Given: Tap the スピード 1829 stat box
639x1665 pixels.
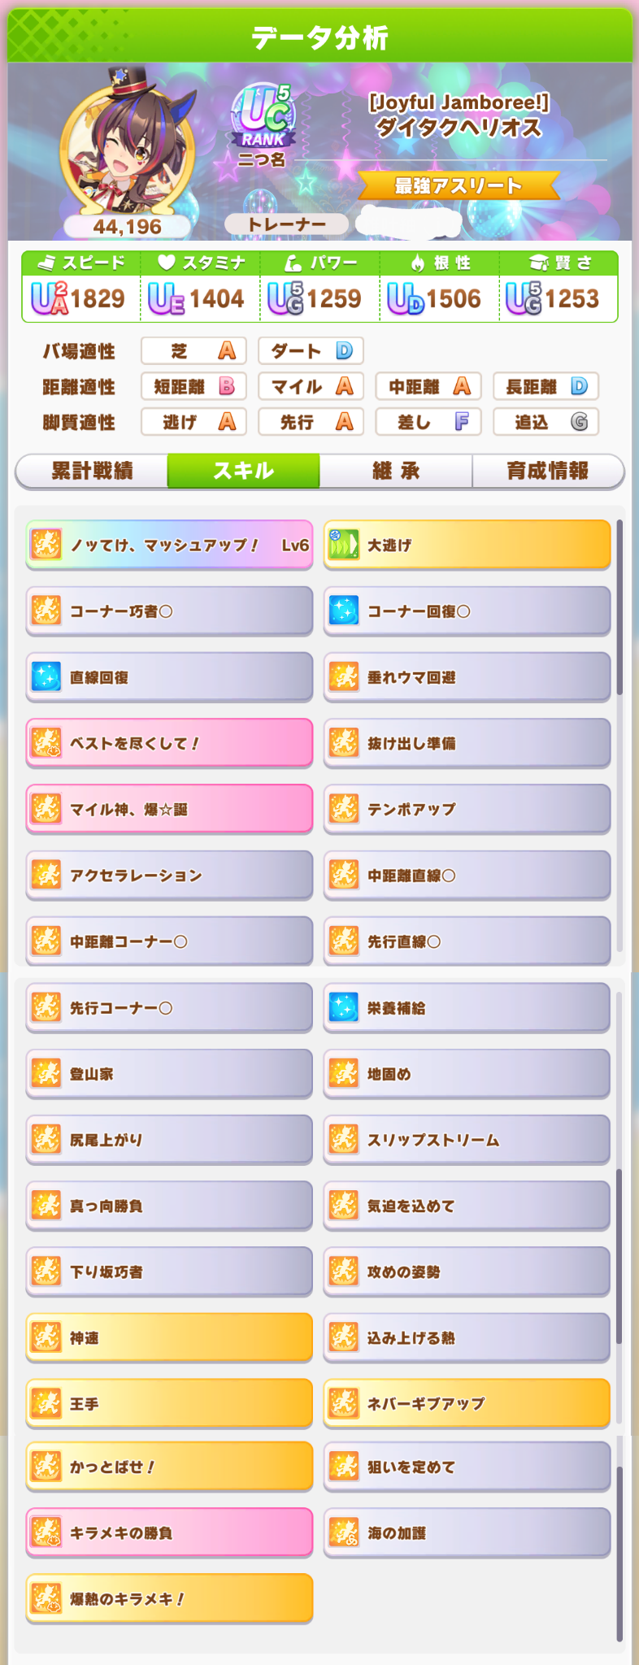Looking at the screenshot, I should pyautogui.click(x=80, y=287).
